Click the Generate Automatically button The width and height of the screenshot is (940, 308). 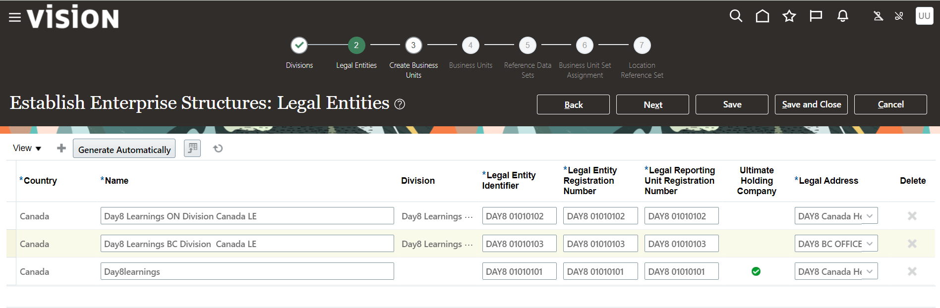[x=124, y=150]
